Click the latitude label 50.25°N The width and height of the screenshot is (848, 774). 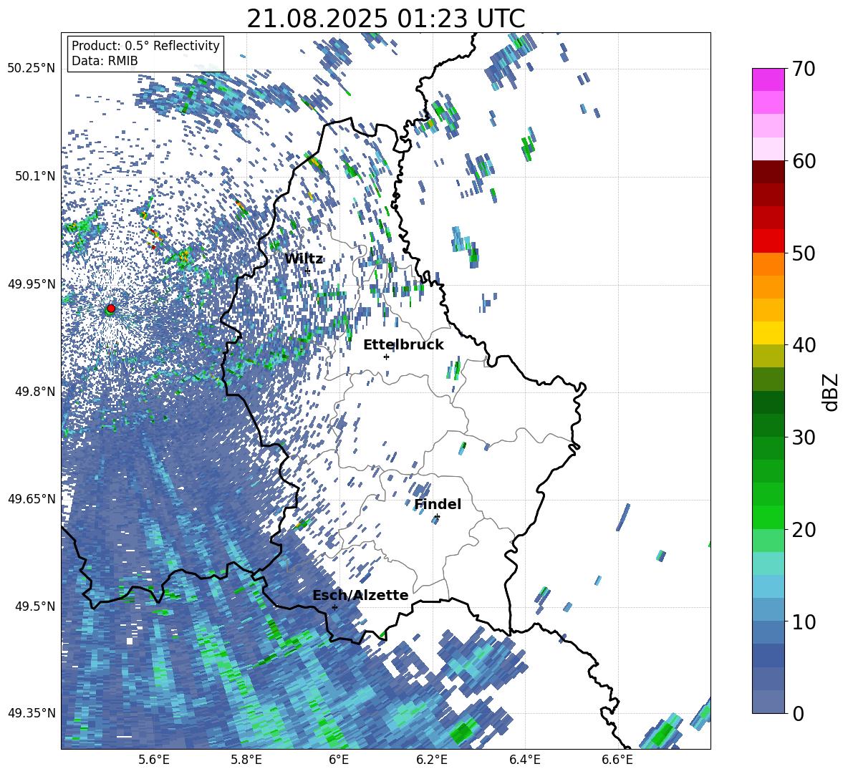point(32,68)
